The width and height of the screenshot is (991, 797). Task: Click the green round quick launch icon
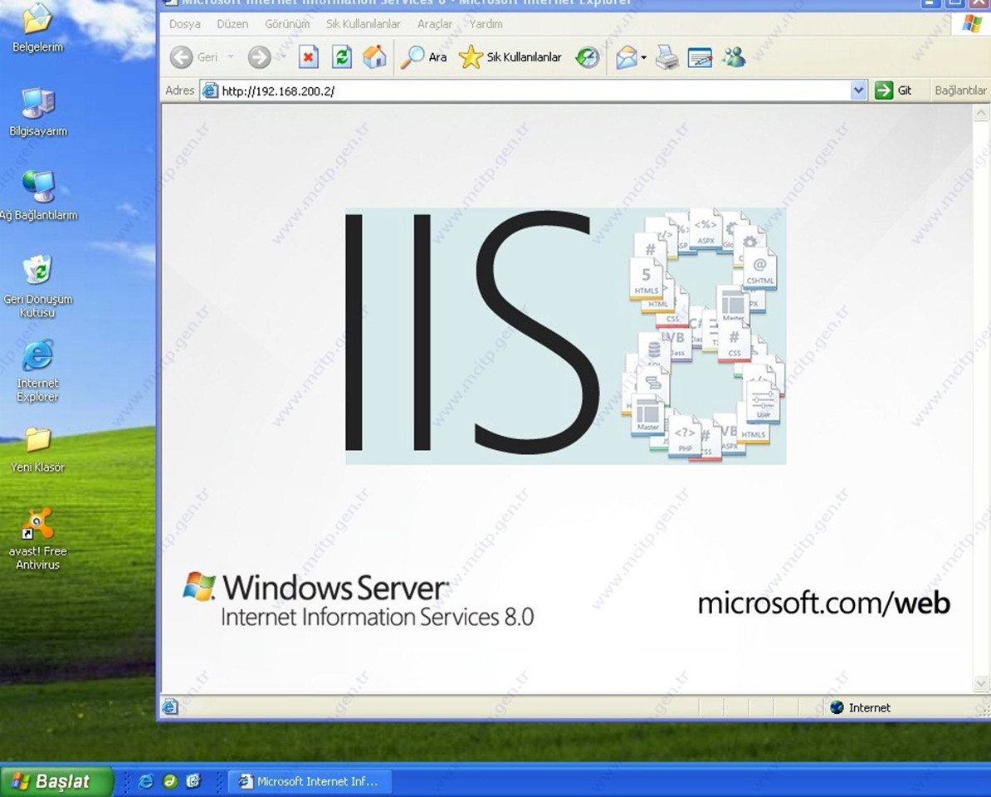tap(169, 782)
